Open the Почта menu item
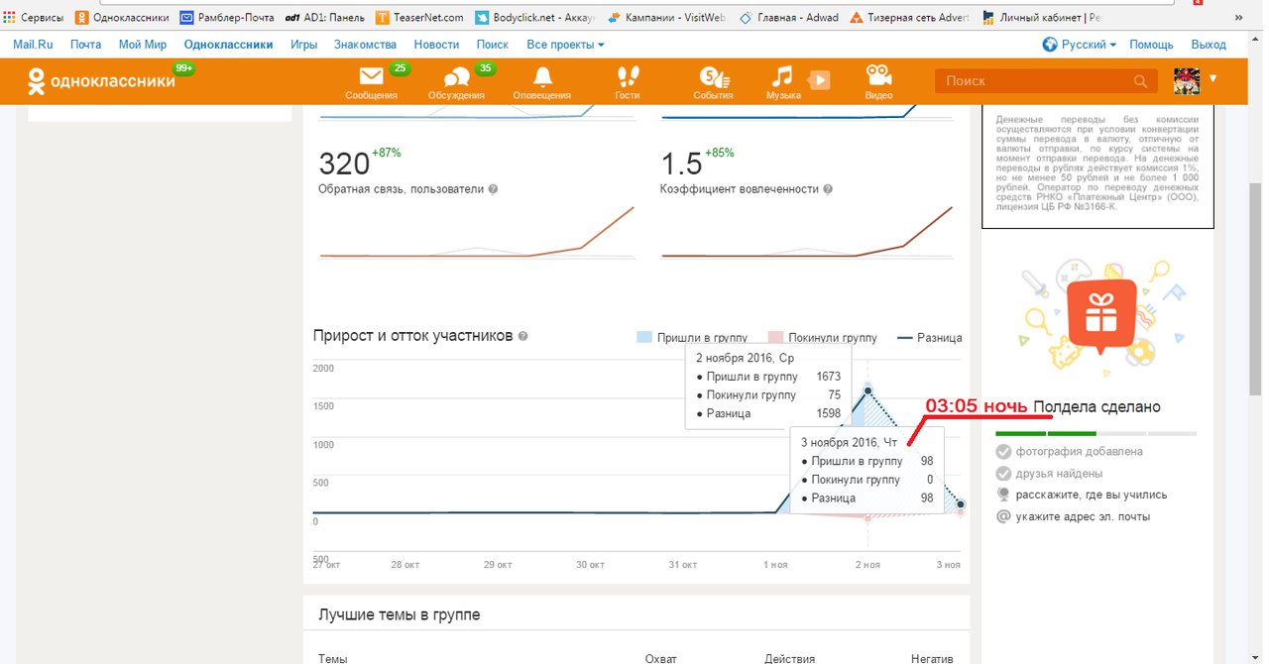Screen dimensions: 1269x664 tap(86, 45)
